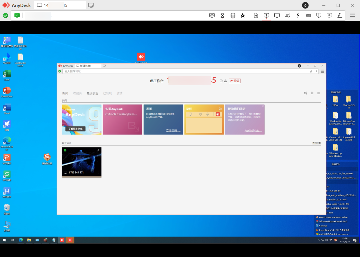Viewport: 360px width, 257px height.
Task: Open the address bar dropdown in AnyDesk
Action: point(310,71)
